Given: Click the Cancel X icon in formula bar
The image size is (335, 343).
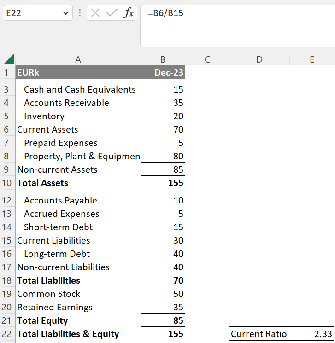Looking at the screenshot, I should (95, 13).
